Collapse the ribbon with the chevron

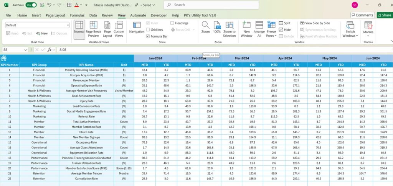392,41
